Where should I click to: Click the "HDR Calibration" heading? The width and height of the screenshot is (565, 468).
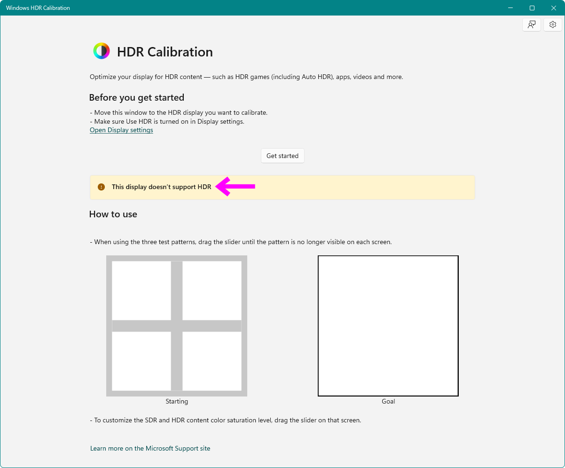tap(165, 52)
